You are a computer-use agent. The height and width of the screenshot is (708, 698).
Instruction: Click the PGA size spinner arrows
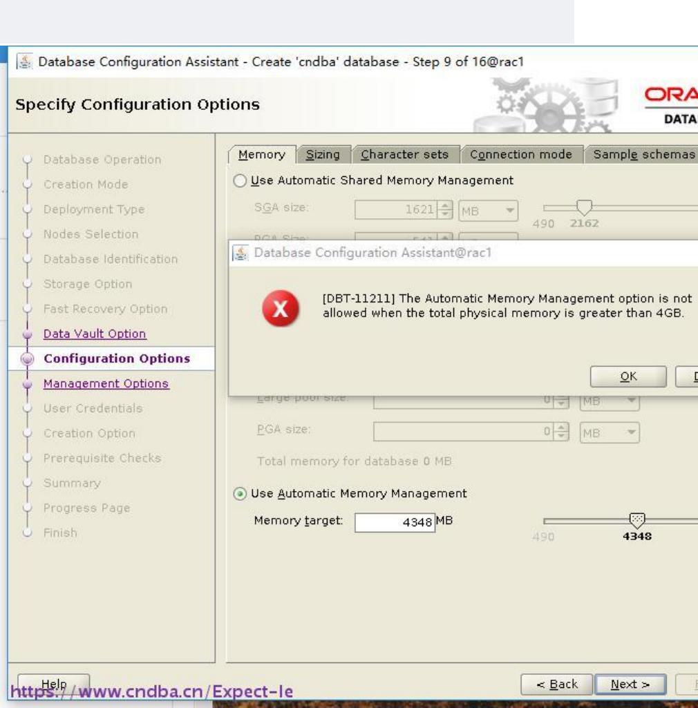point(561,432)
